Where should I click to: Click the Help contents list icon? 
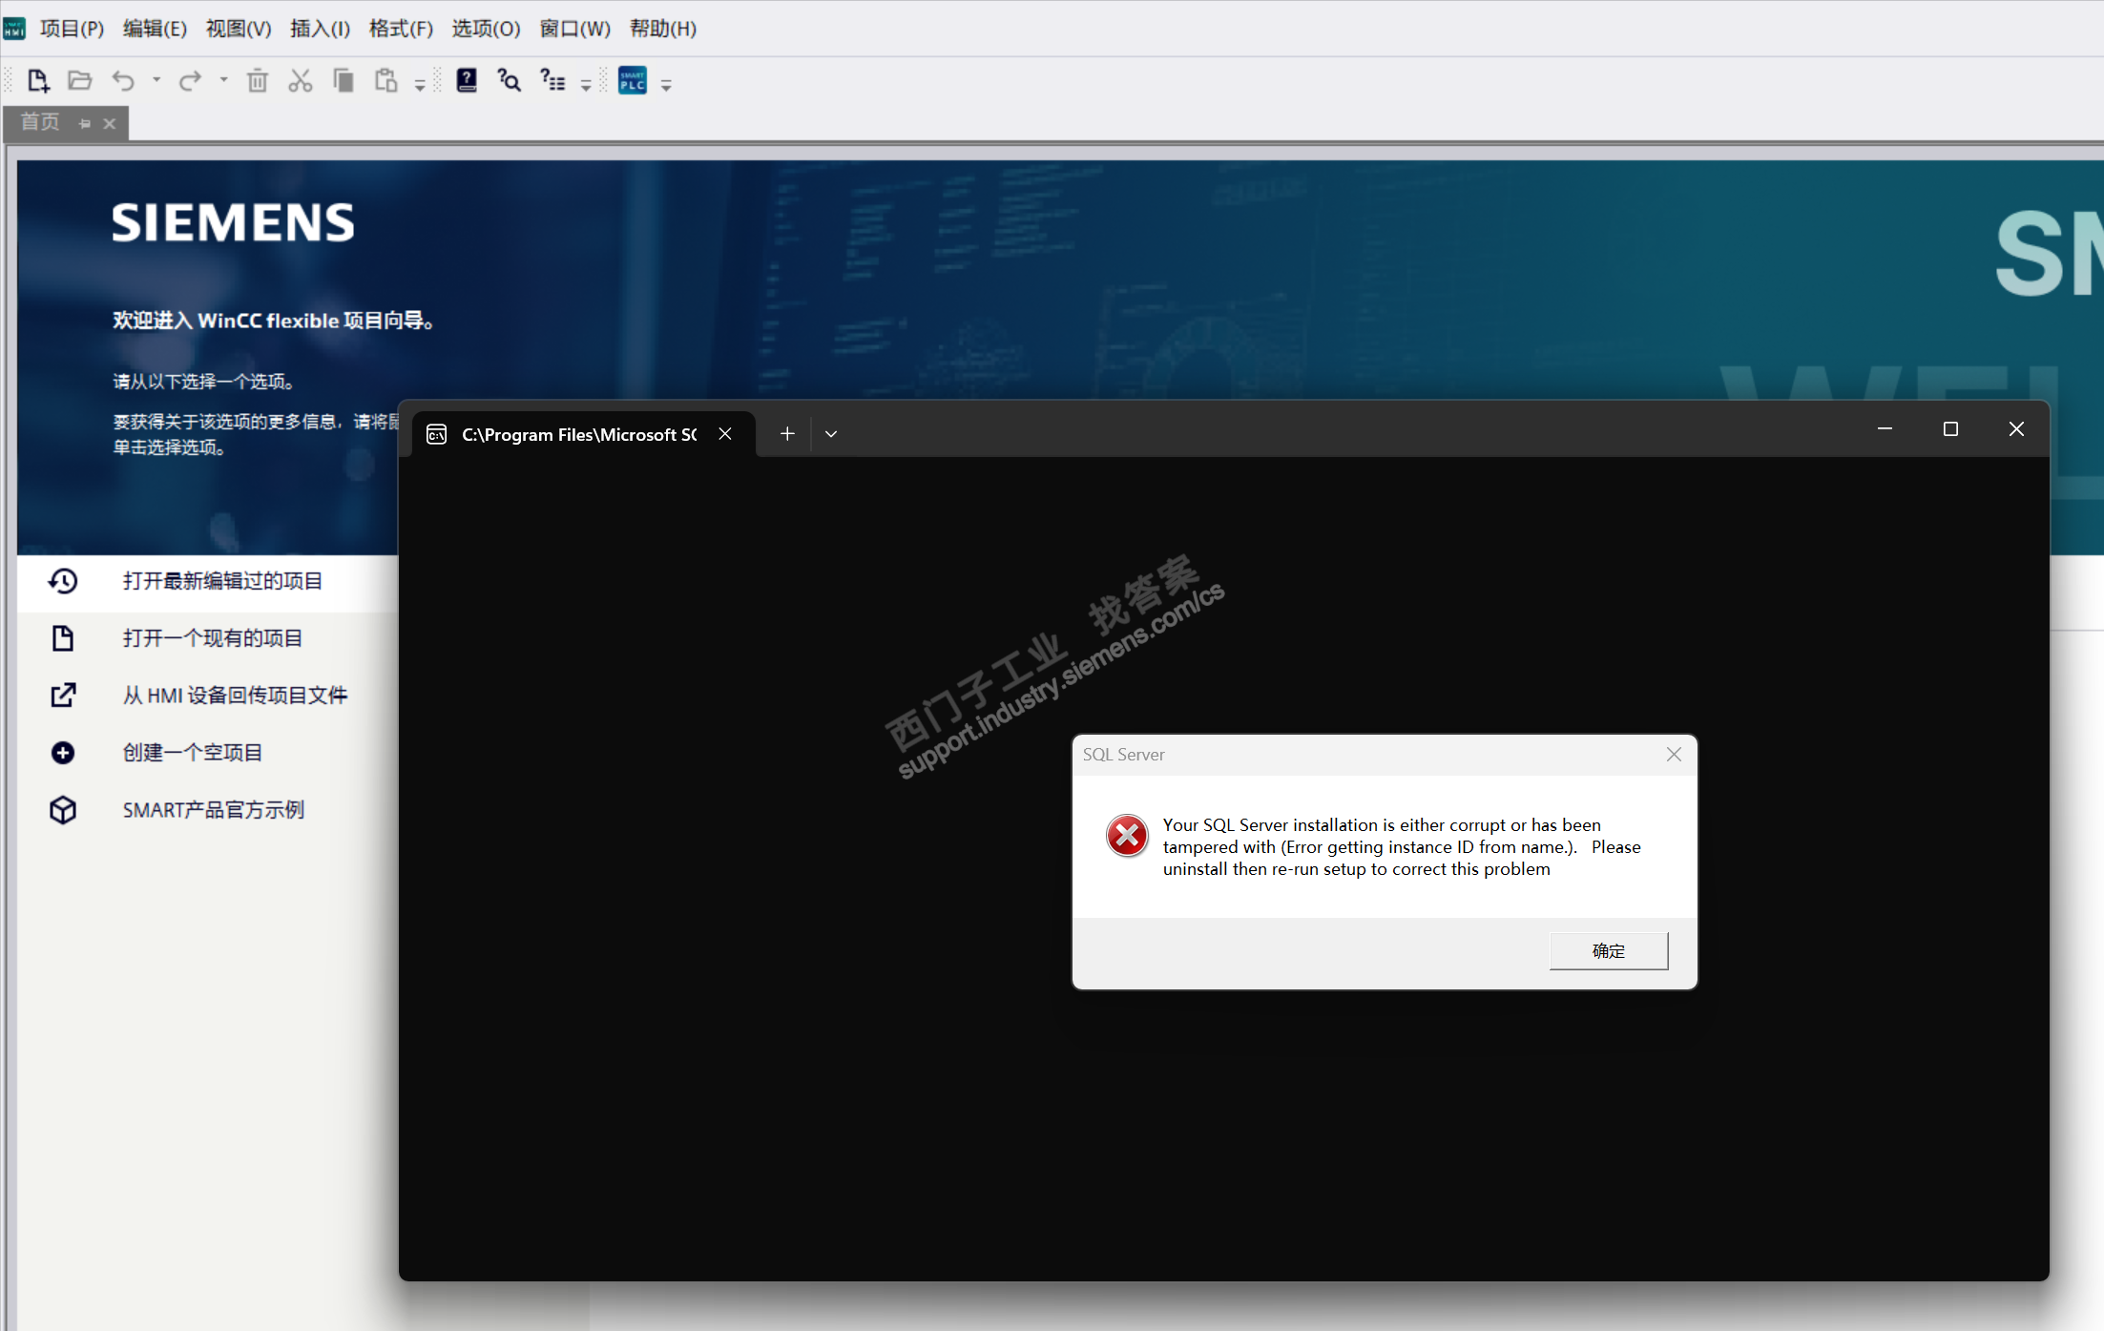tap(552, 81)
